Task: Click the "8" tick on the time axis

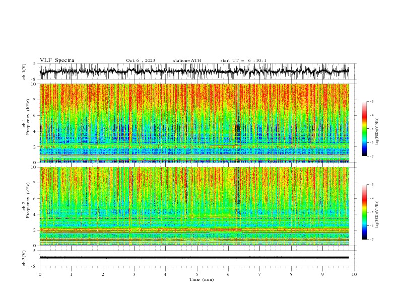Action: pos(291,274)
